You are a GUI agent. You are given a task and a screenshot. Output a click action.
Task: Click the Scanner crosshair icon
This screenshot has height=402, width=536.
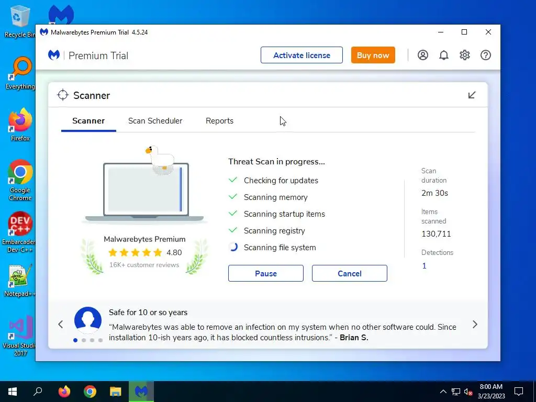63,95
